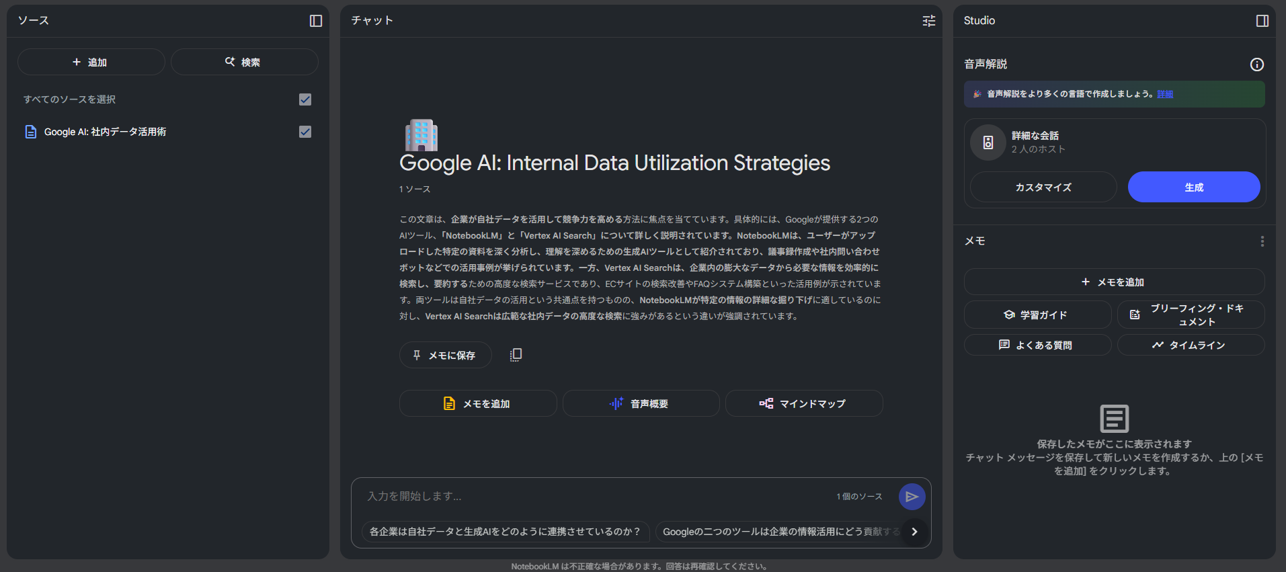Click the 詳細な会話 card title
The image size is (1286, 572).
point(1035,136)
